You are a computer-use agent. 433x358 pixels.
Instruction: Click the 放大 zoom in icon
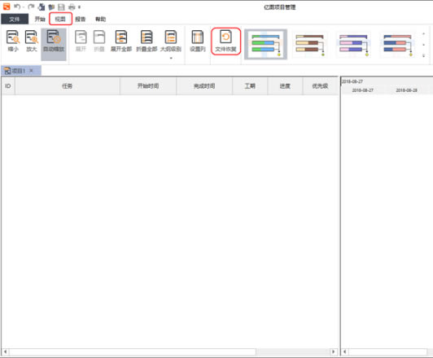tap(32, 41)
